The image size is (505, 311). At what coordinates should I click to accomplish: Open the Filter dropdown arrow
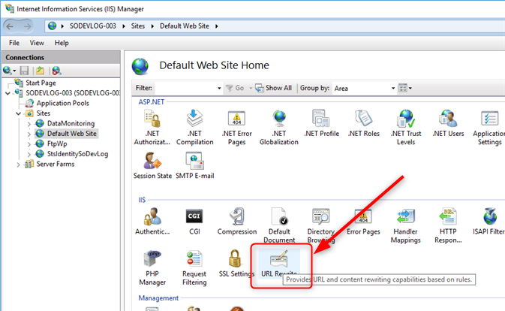click(x=219, y=88)
